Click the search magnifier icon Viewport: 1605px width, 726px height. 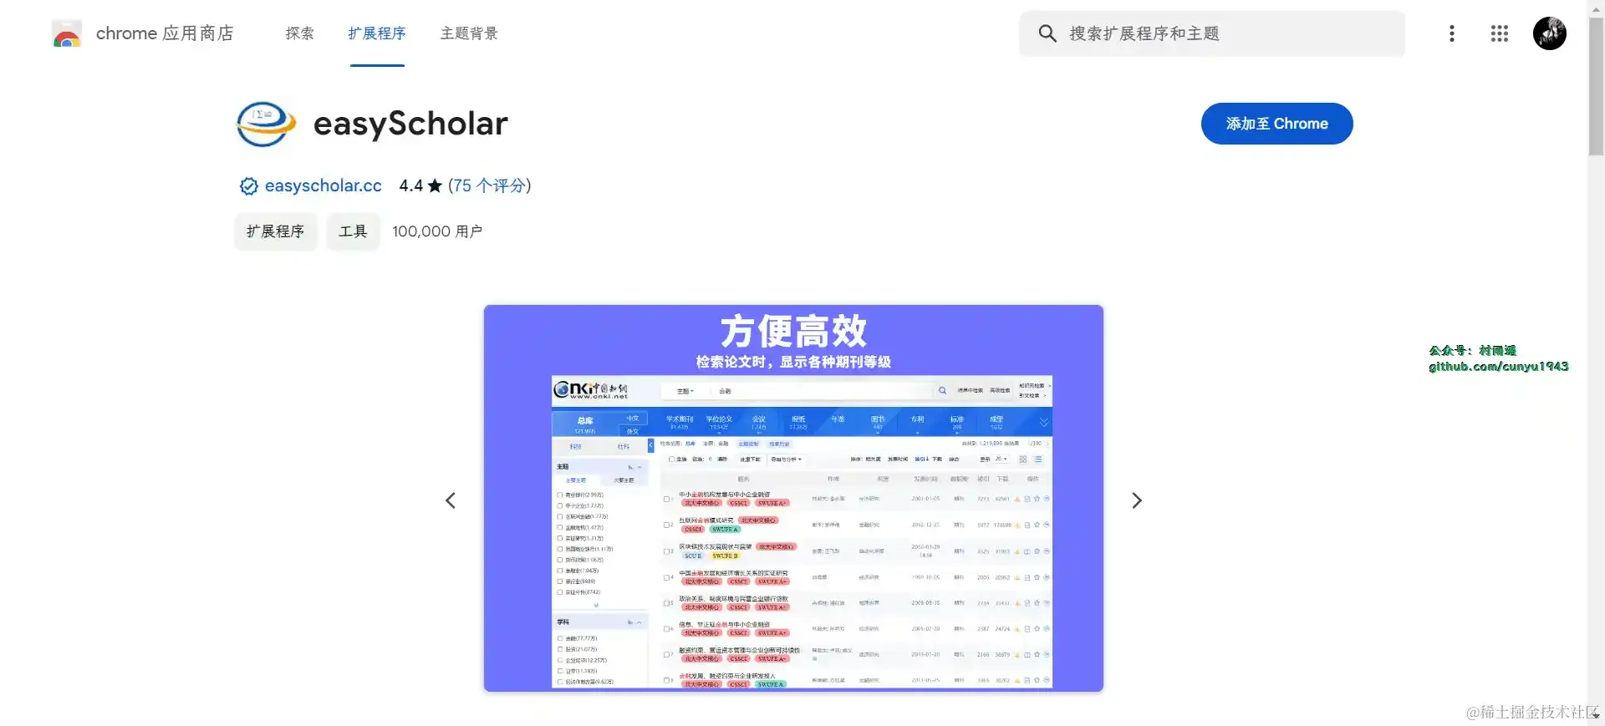1047,33
